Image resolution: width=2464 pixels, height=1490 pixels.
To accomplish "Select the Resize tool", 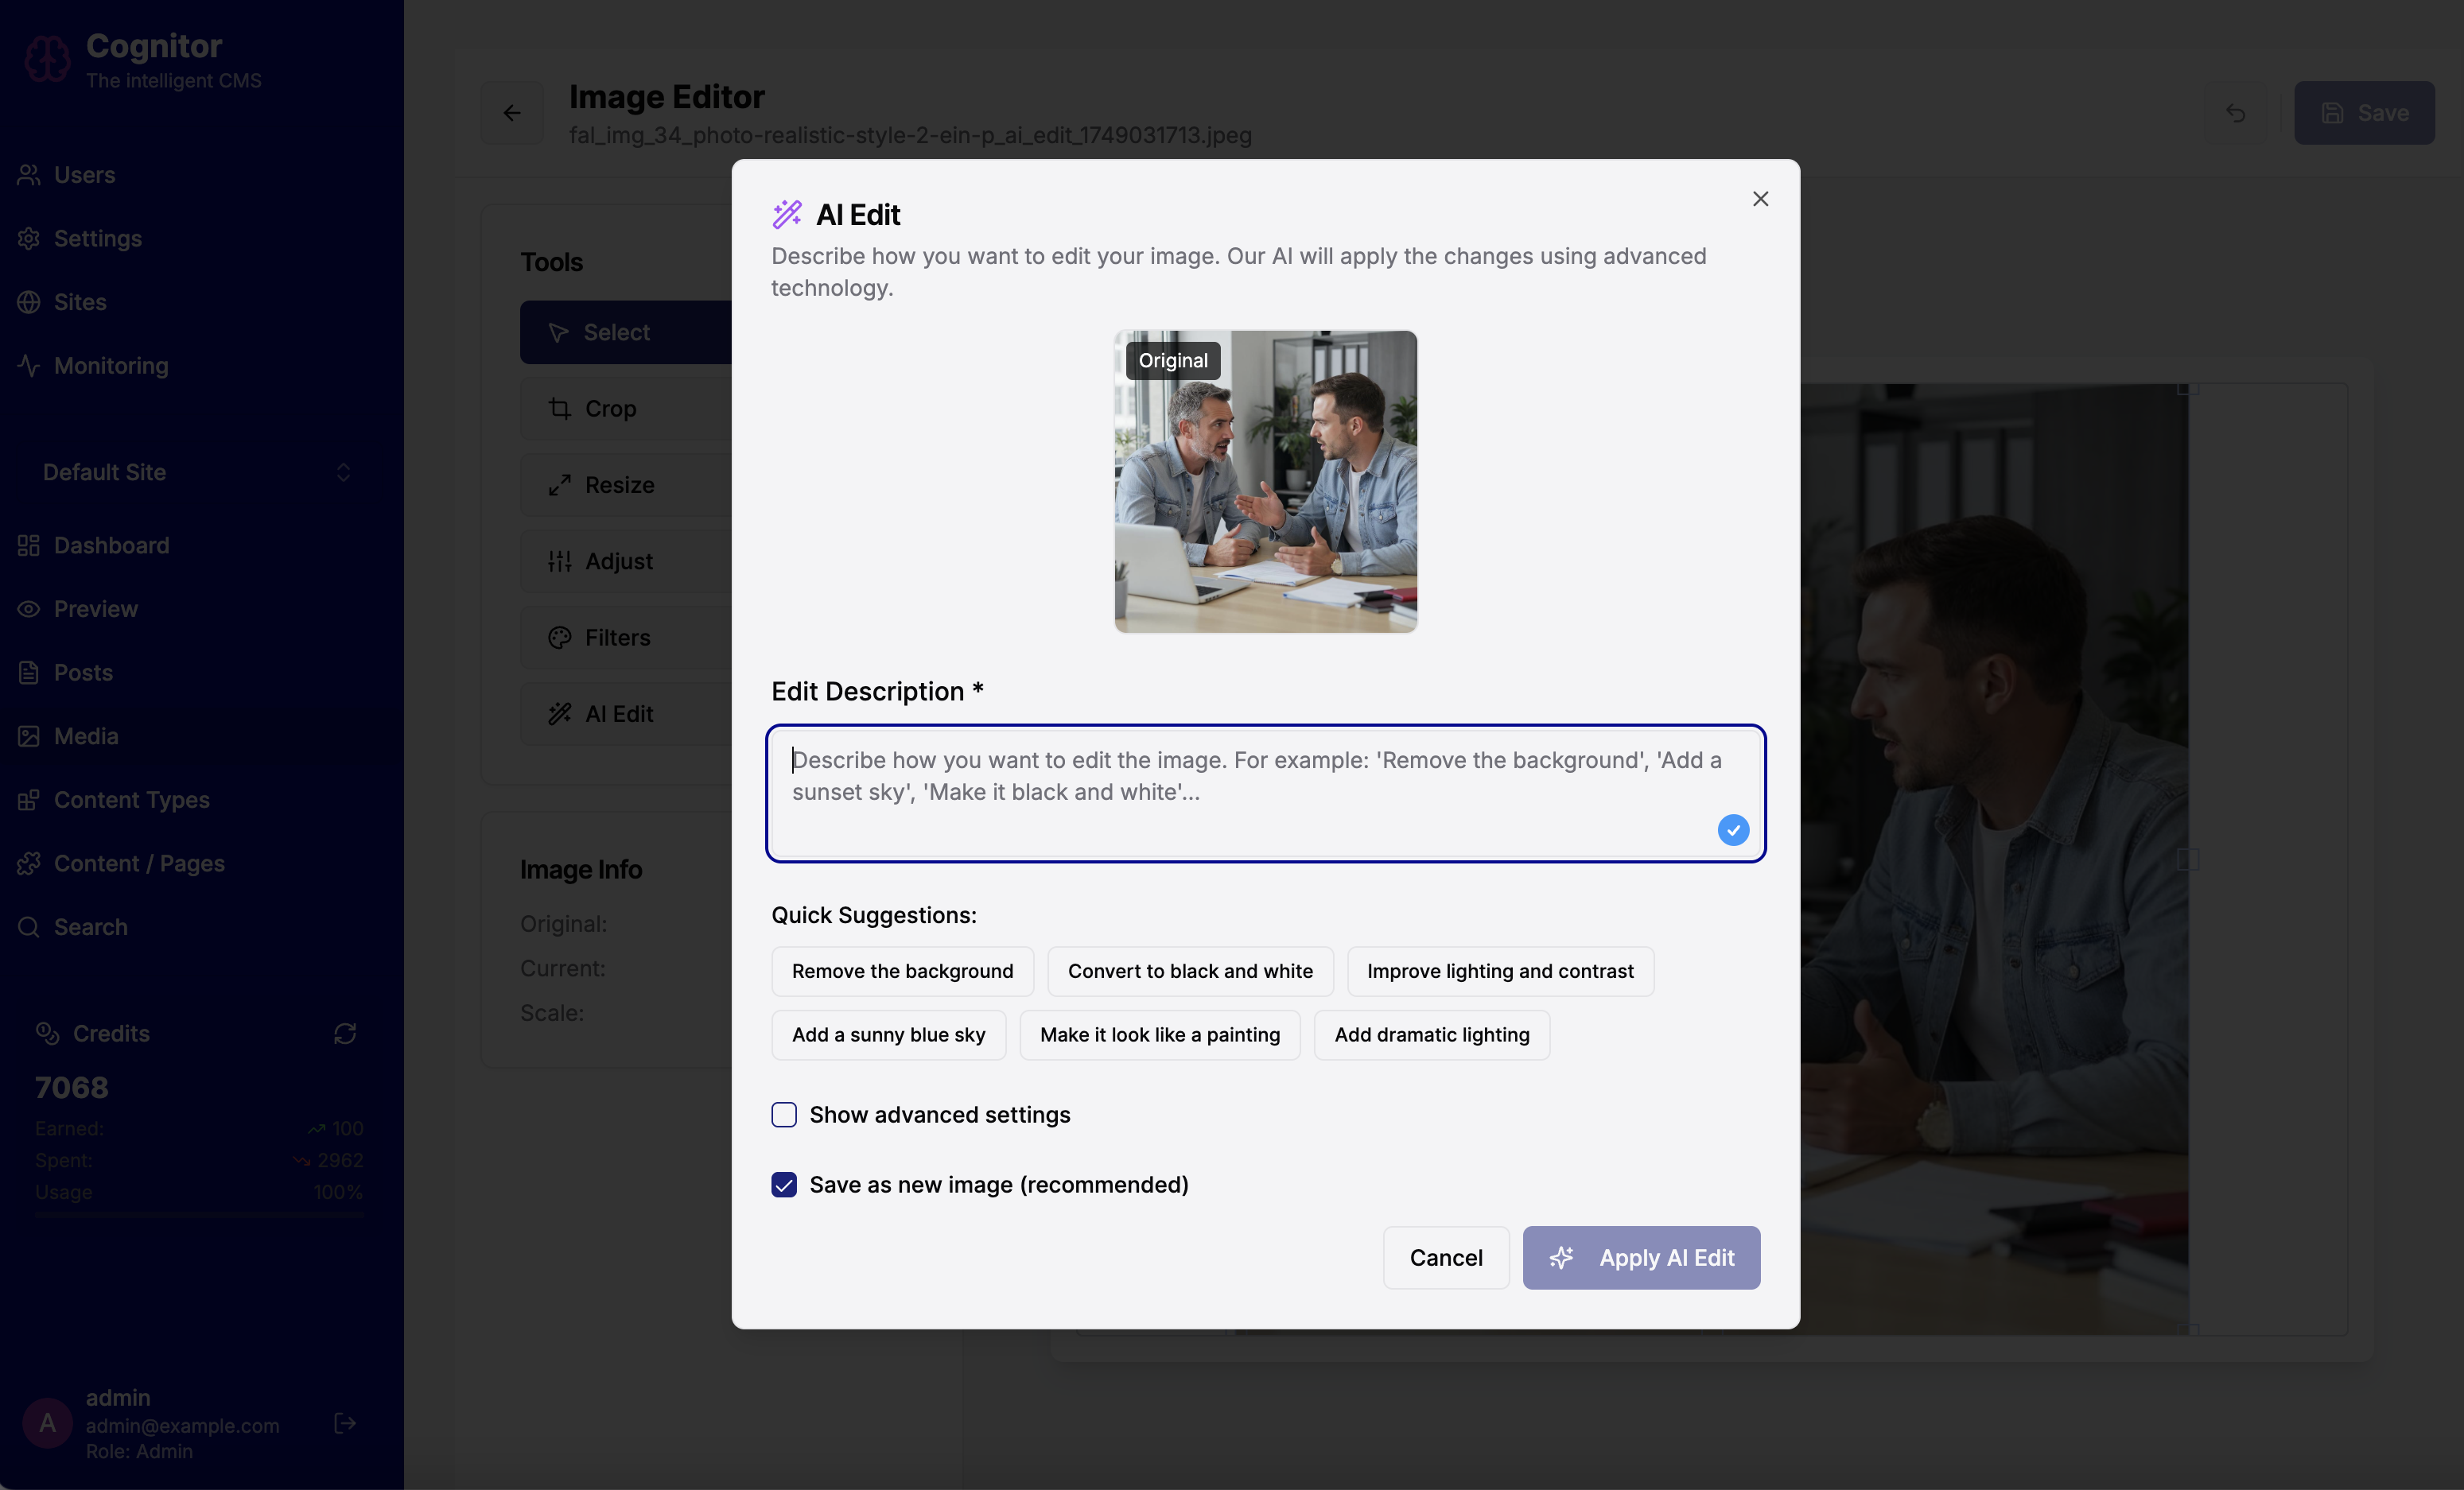I will pyautogui.click(x=620, y=485).
